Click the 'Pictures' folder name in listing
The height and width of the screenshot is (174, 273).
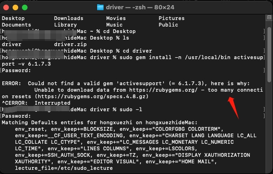[171, 18]
